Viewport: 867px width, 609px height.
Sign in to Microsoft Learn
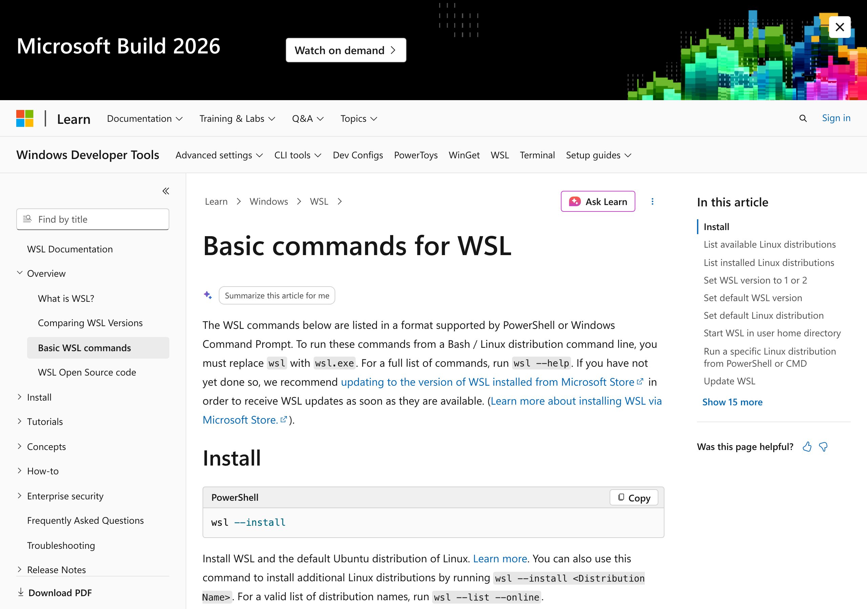[x=836, y=118]
